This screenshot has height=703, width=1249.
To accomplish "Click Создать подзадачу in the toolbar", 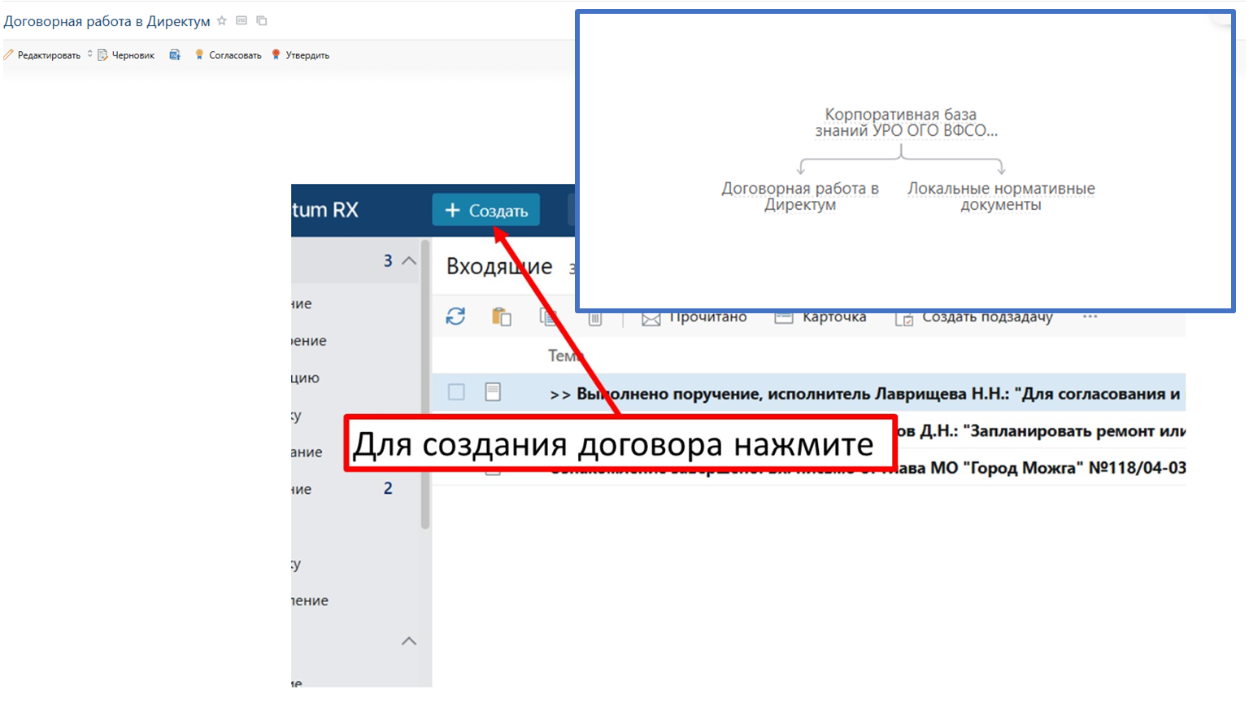I will click(974, 317).
